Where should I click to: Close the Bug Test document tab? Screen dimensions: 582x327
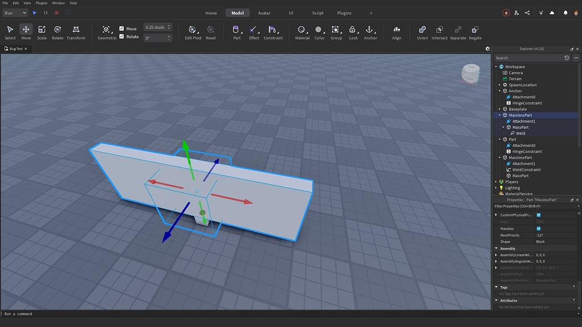[26, 49]
